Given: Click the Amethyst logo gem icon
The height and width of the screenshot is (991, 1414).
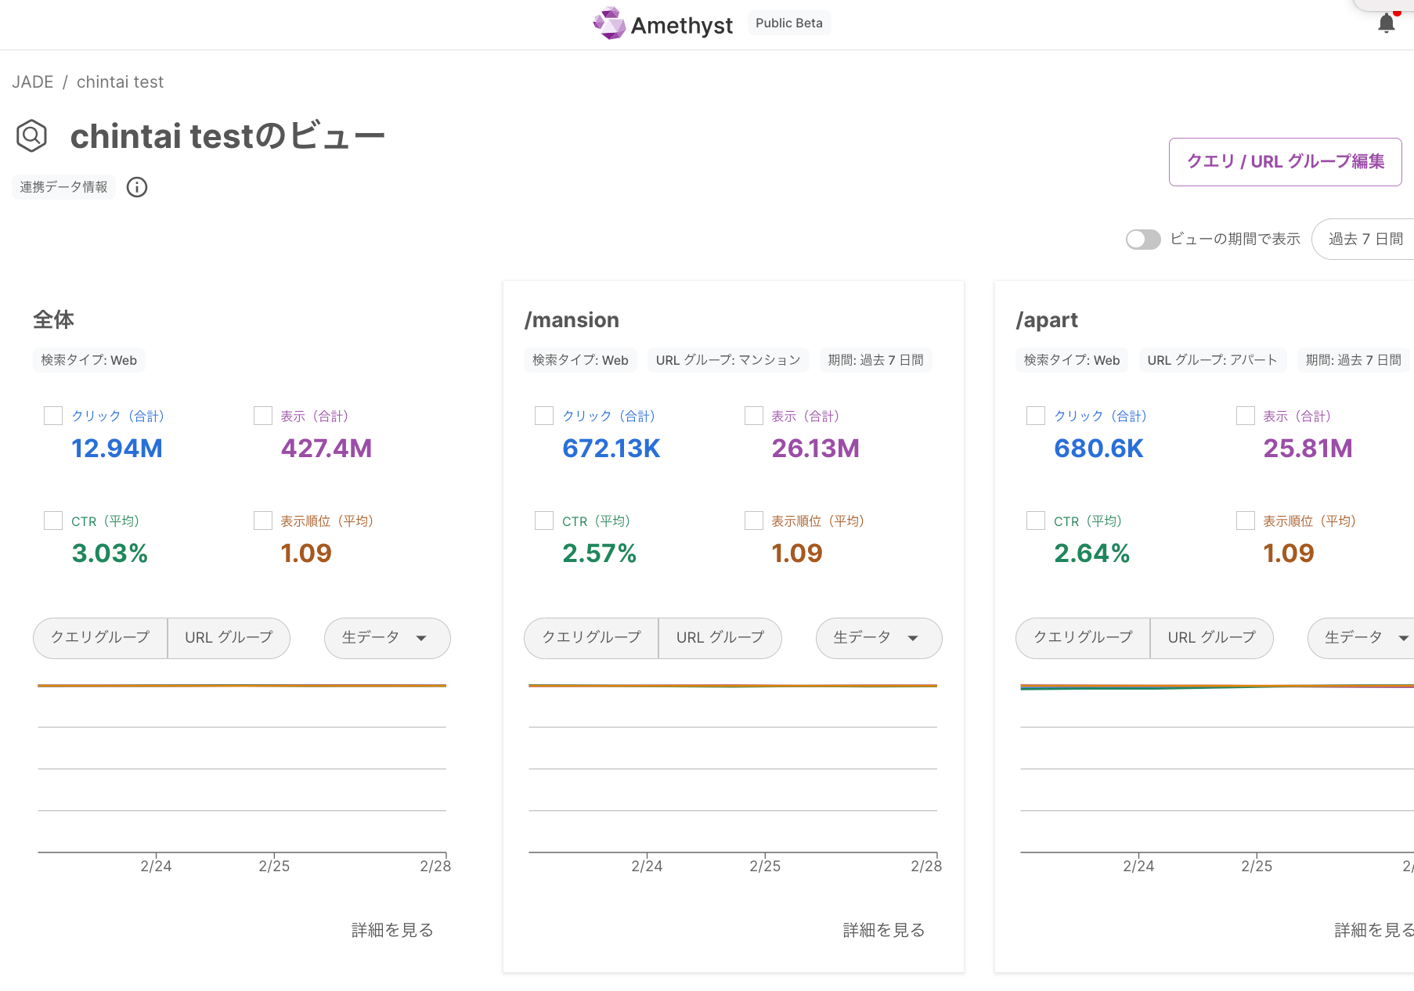Looking at the screenshot, I should pyautogui.click(x=609, y=23).
